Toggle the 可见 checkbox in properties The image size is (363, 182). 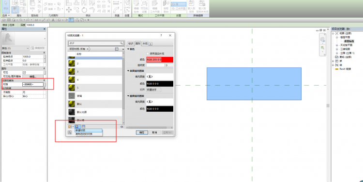pyautogui.click(x=24, y=72)
